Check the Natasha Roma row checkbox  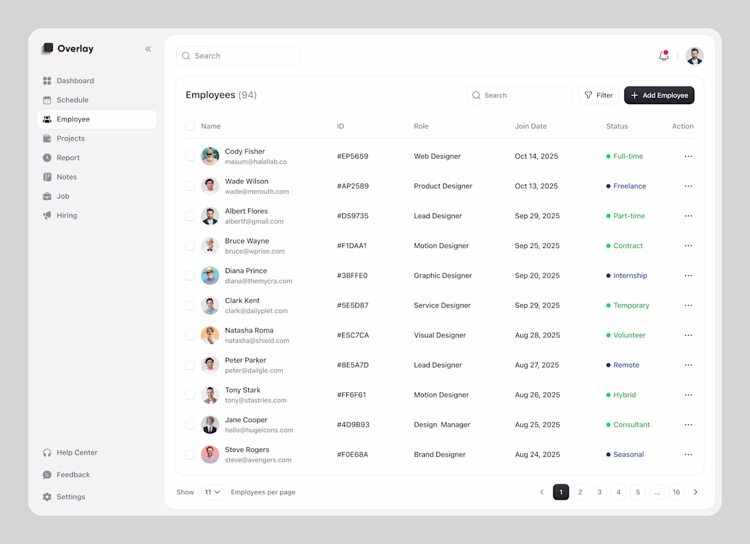point(190,335)
